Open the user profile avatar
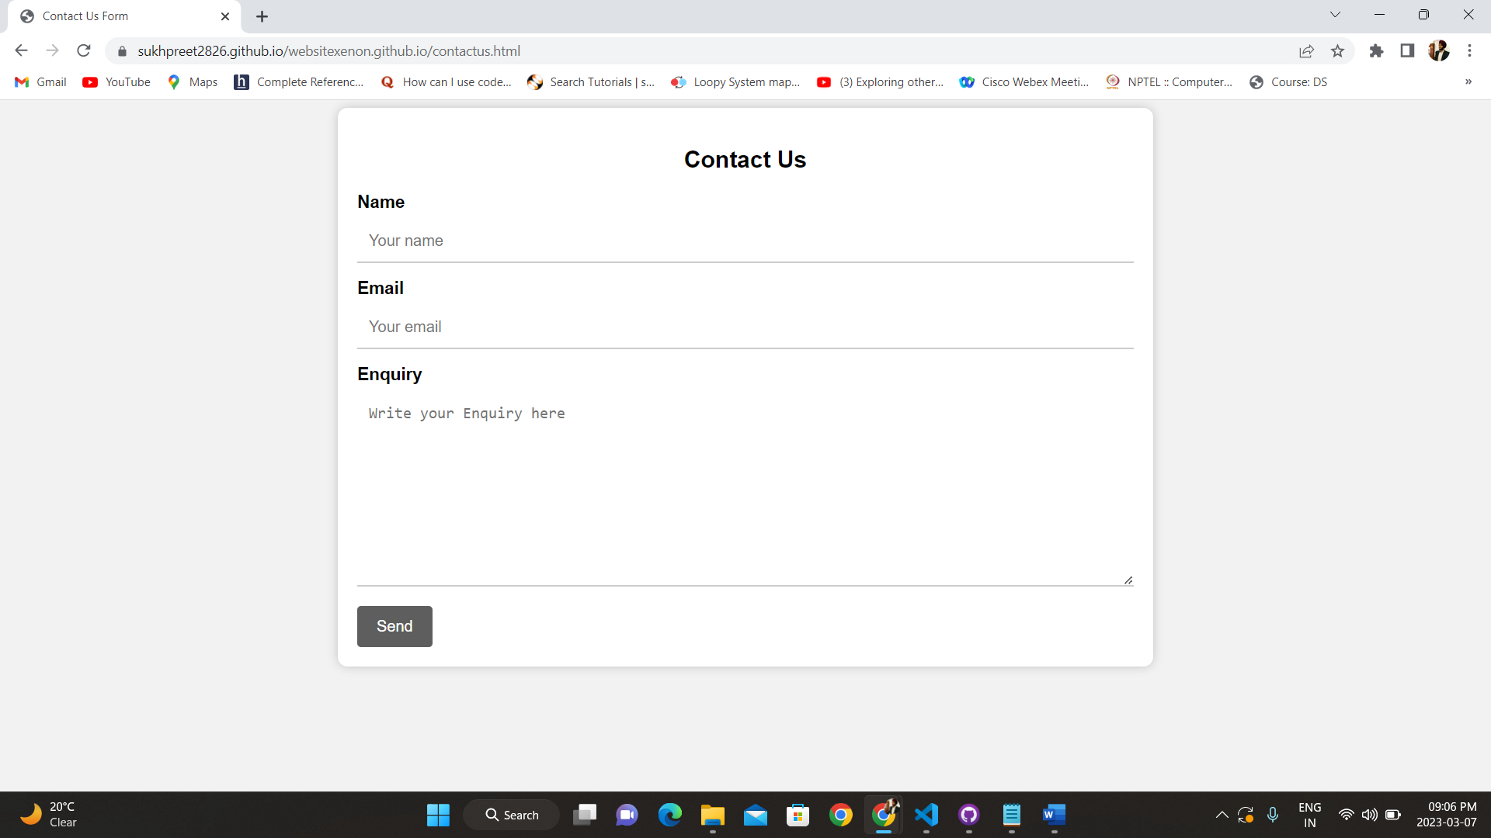 point(1438,51)
